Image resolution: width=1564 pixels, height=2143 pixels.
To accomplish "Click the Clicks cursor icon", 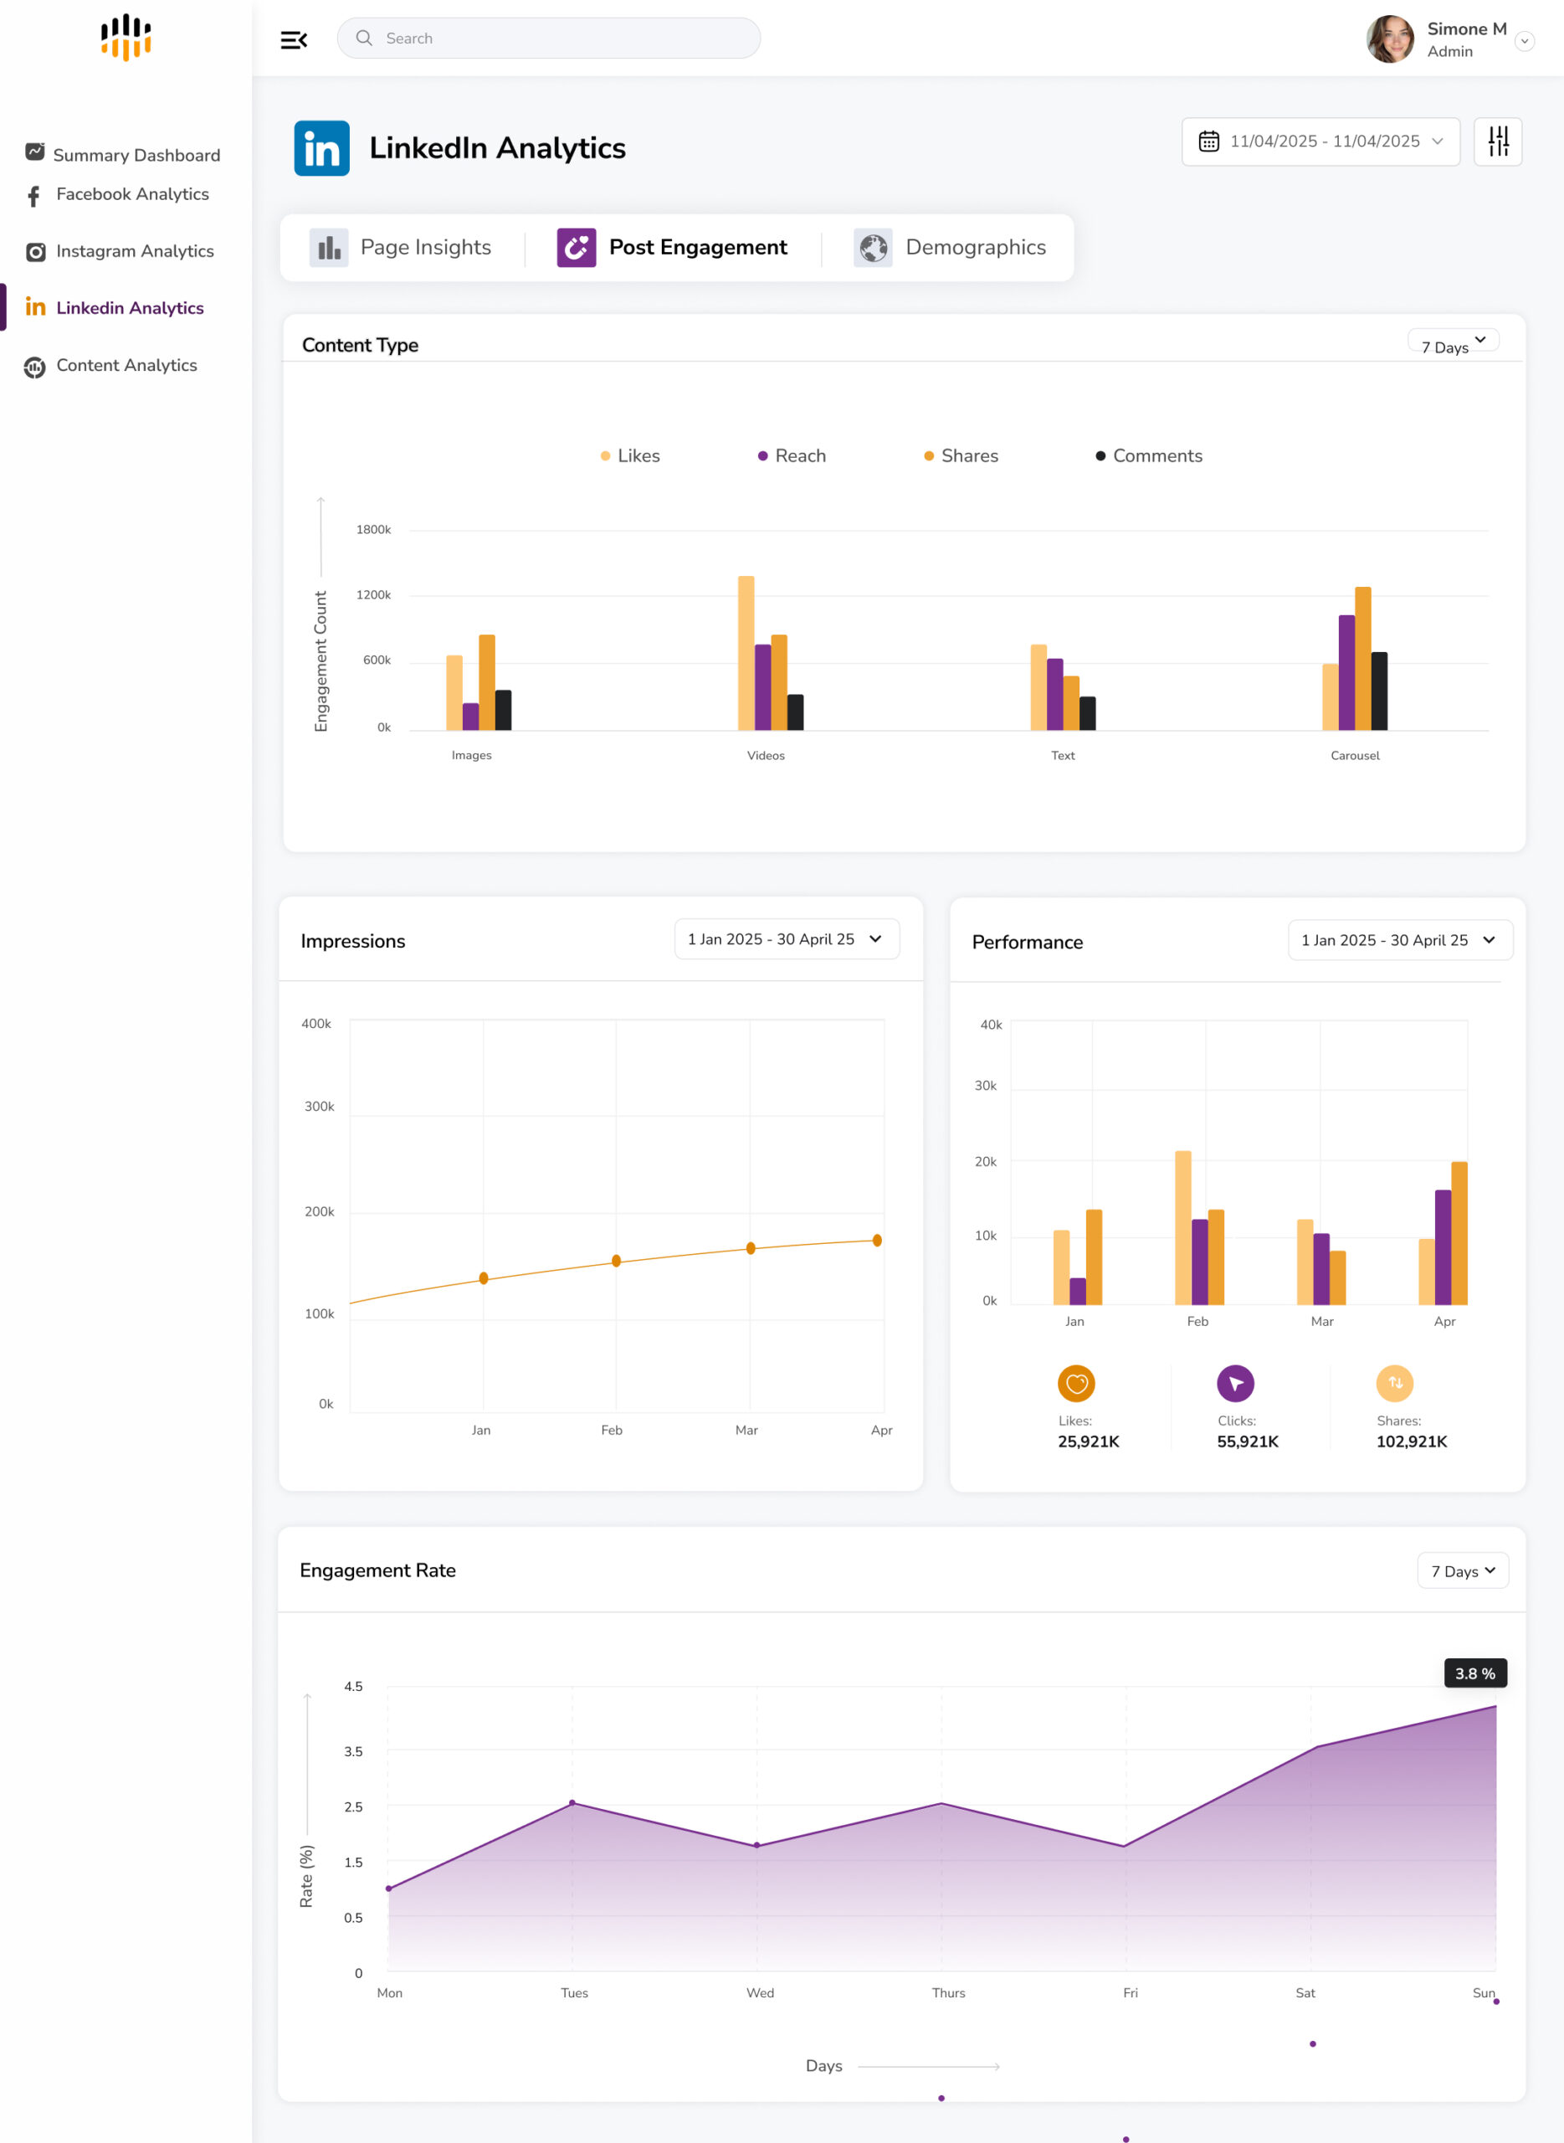I will [x=1235, y=1383].
